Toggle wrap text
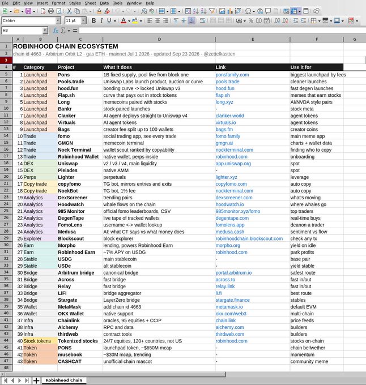 pos(202,20)
